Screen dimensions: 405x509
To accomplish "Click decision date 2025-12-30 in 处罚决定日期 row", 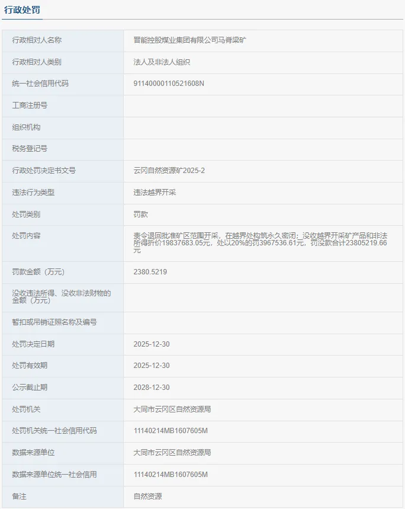I will point(152,344).
